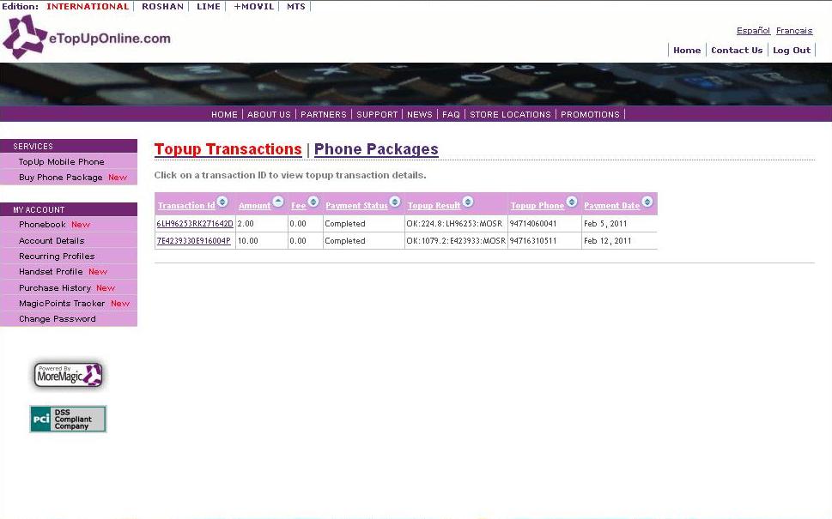Click the PCI DSS Compliant badge

(68, 419)
